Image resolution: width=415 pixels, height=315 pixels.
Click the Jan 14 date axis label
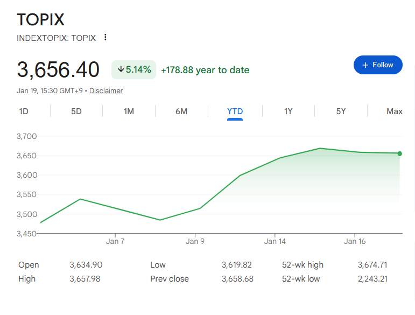(x=275, y=242)
